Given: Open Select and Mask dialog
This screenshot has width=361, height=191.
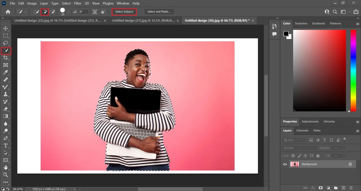Looking at the screenshot, I should tap(159, 12).
